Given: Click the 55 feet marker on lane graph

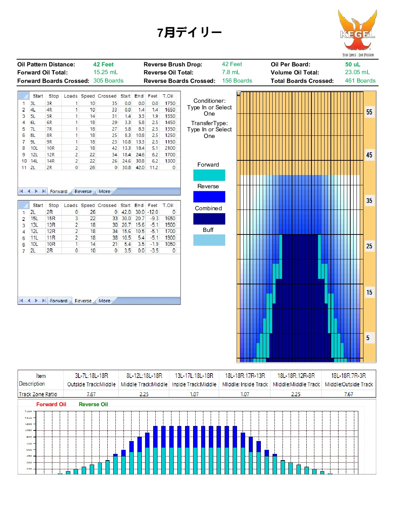Looking at the screenshot, I should [x=369, y=112].
